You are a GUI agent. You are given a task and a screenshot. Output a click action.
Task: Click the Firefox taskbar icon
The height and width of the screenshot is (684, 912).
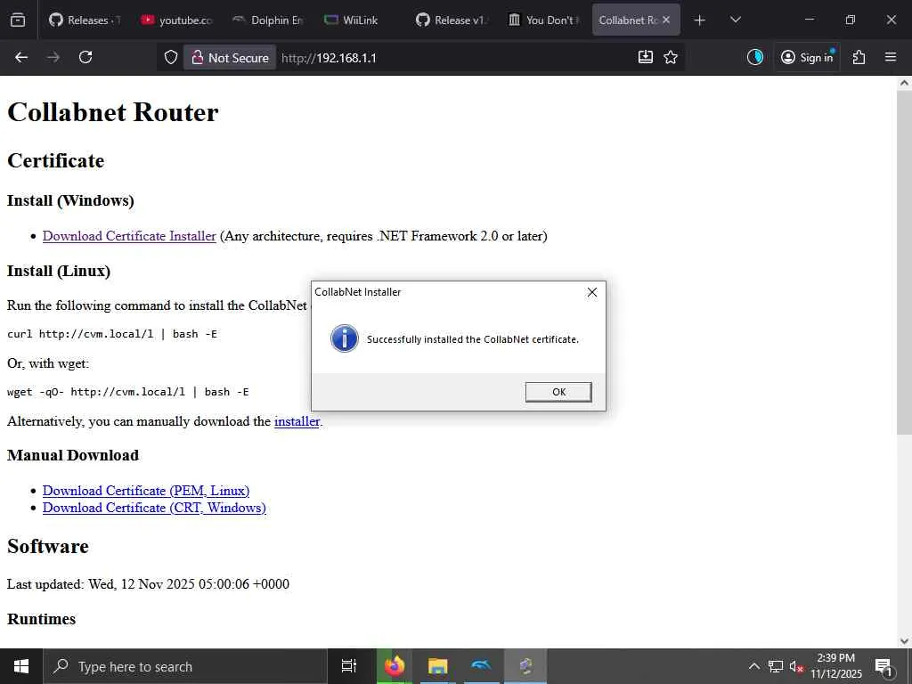point(394,666)
